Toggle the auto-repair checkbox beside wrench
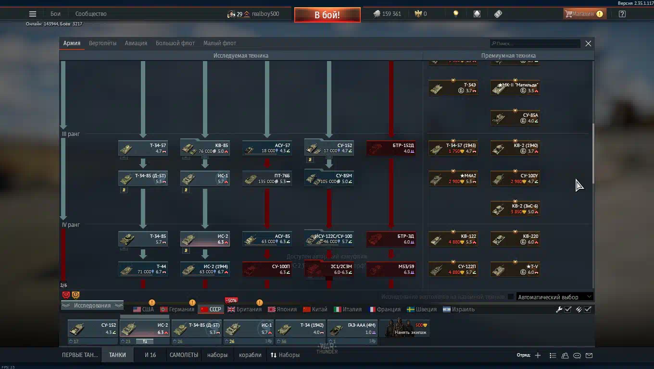Viewport: 654px width, 369px height. (568, 309)
